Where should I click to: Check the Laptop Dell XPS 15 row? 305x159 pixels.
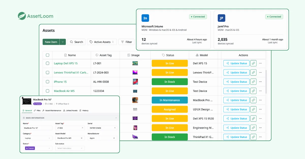[48, 63]
